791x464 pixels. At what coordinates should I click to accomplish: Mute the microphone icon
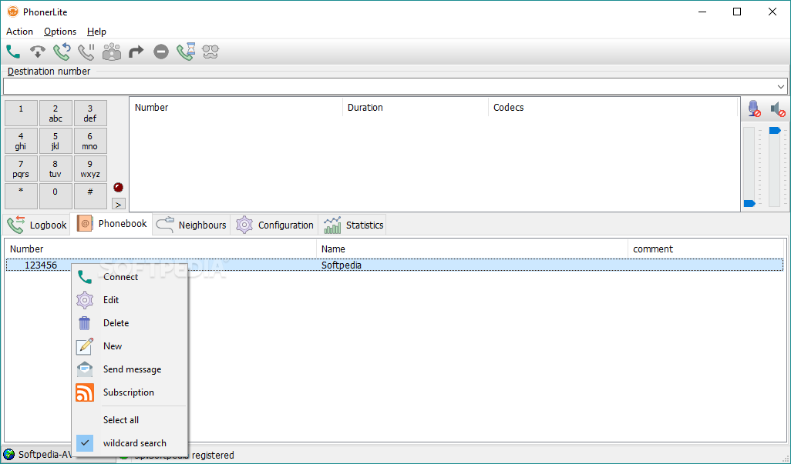tap(754, 108)
